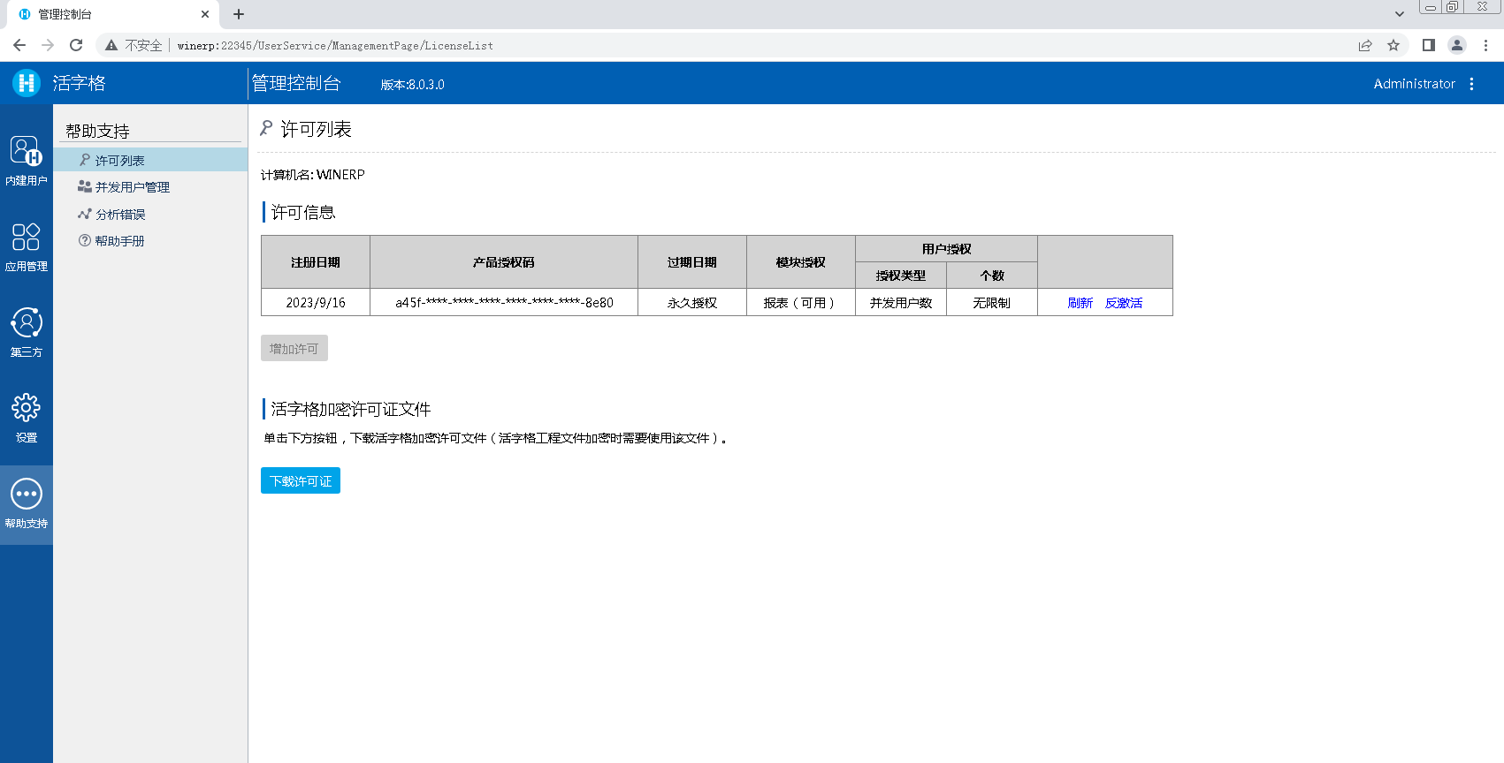Open the 内建用户 sidebar section
The width and height of the screenshot is (1504, 763).
(27, 160)
